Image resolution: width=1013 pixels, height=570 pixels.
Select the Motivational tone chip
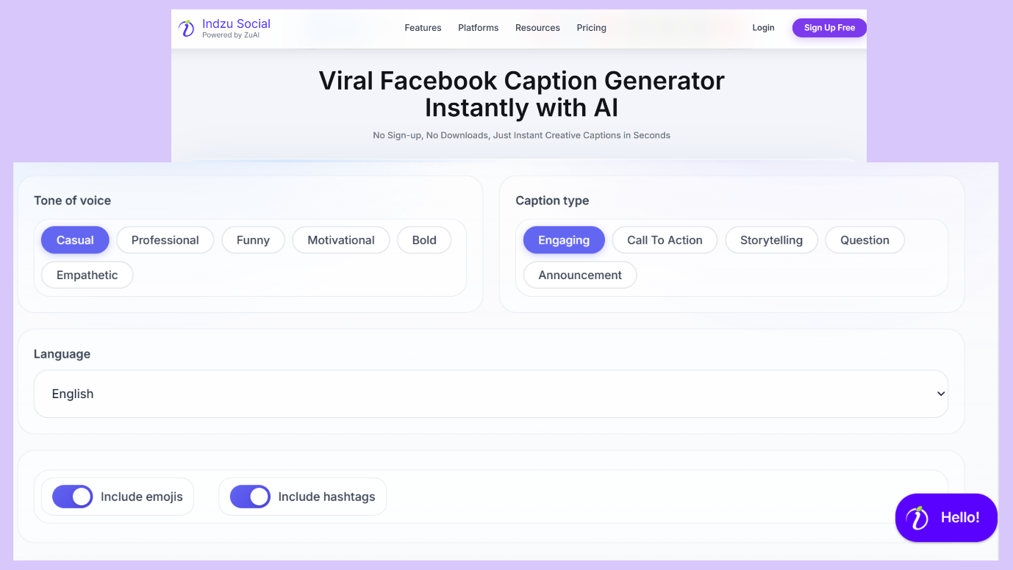(341, 240)
